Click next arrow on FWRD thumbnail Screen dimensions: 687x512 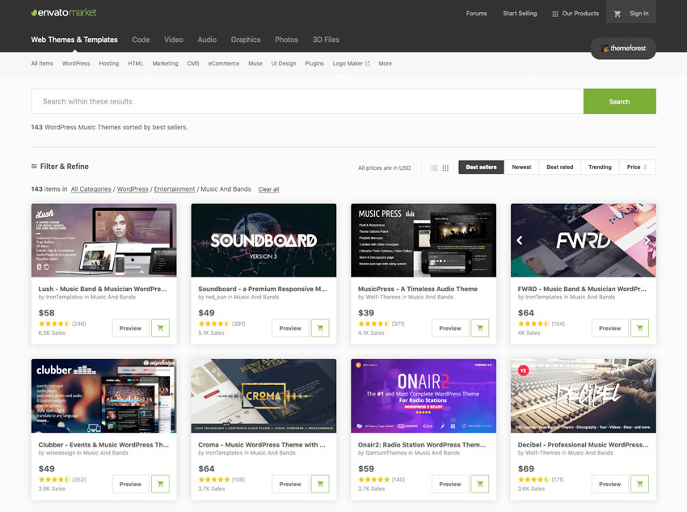point(647,240)
